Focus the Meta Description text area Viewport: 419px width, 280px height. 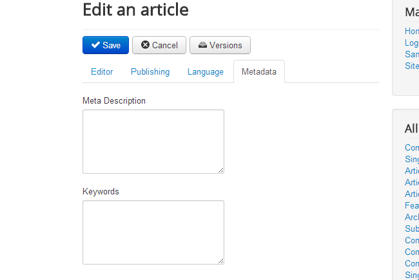point(153,141)
